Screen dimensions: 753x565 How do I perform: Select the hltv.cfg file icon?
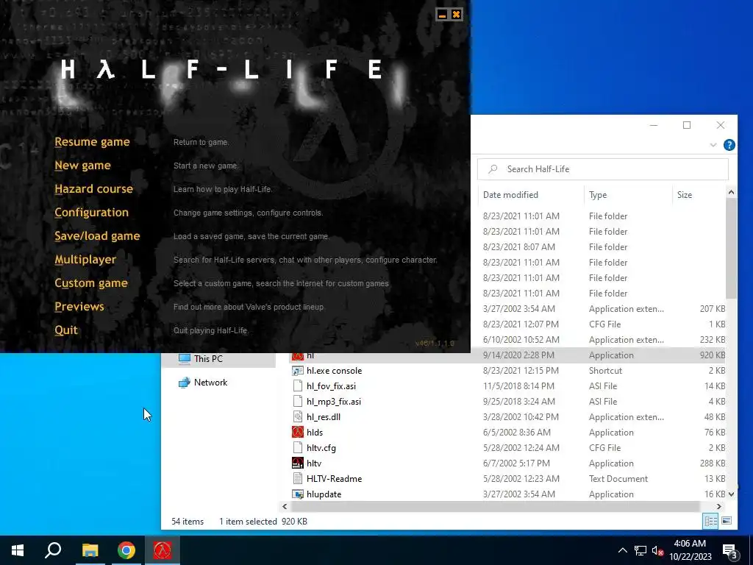pos(298,447)
